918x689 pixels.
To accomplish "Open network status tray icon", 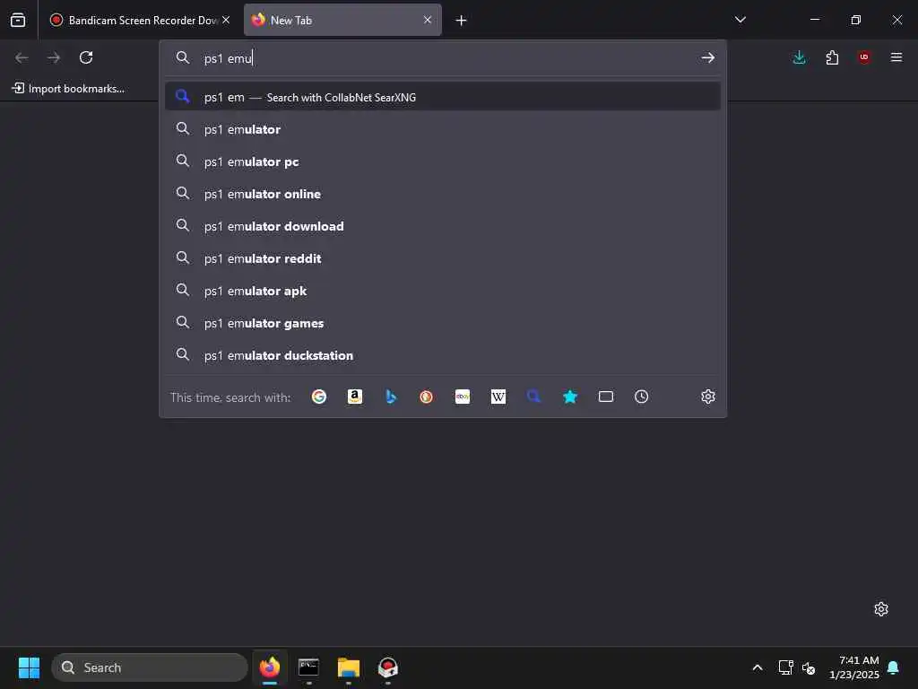I will [785, 667].
